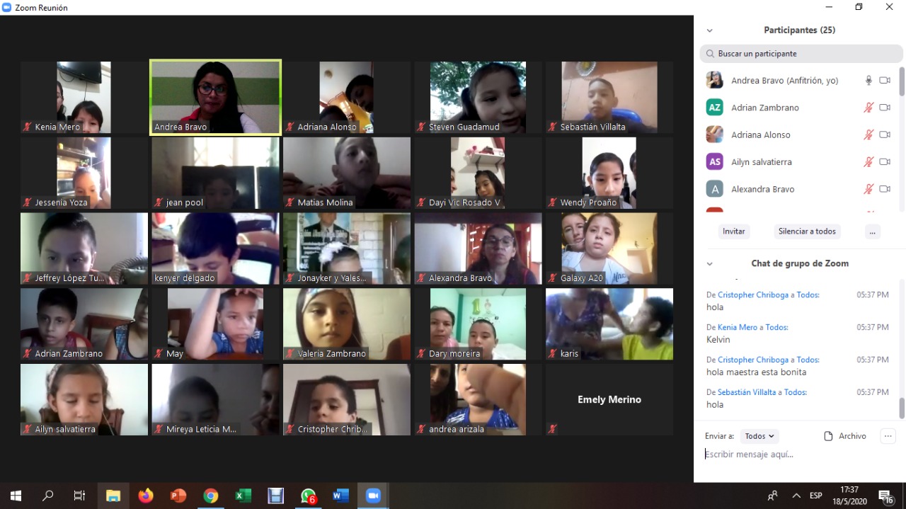
Task: Click Ailyn salvatierra's video camera icon
Action: pos(885,162)
